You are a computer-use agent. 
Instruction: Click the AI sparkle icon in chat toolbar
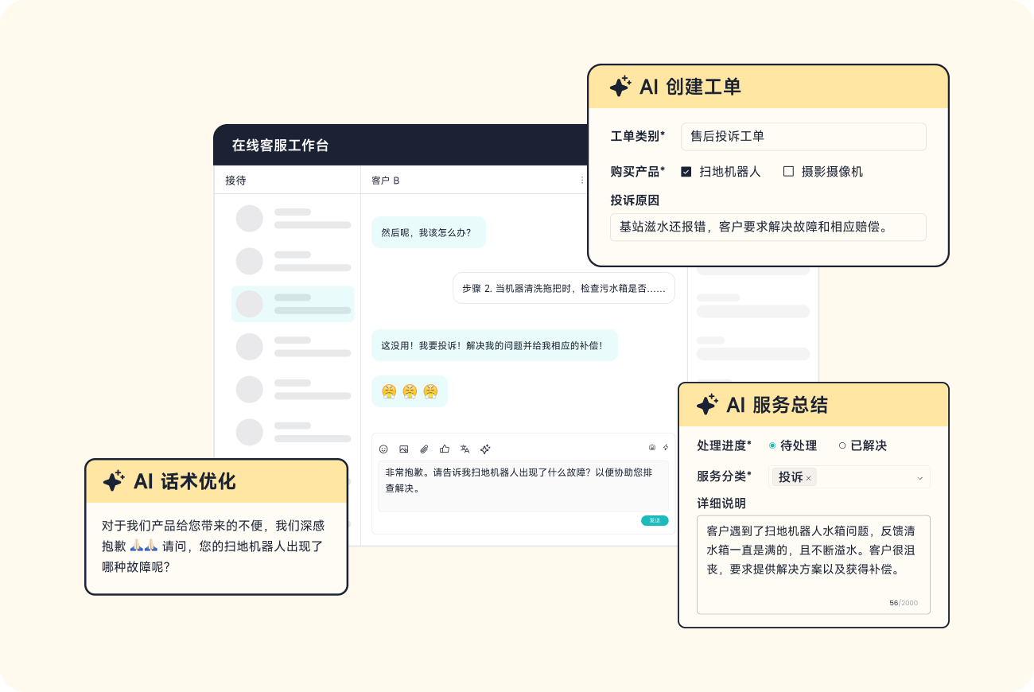pyautogui.click(x=485, y=449)
